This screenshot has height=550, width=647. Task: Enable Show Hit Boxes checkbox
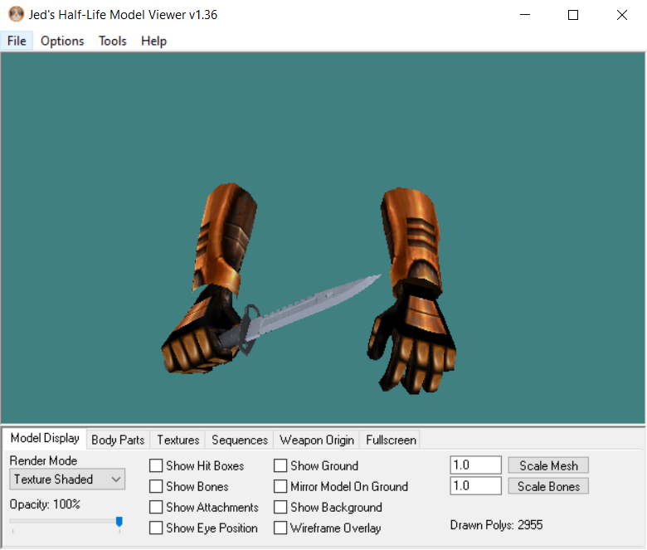156,466
